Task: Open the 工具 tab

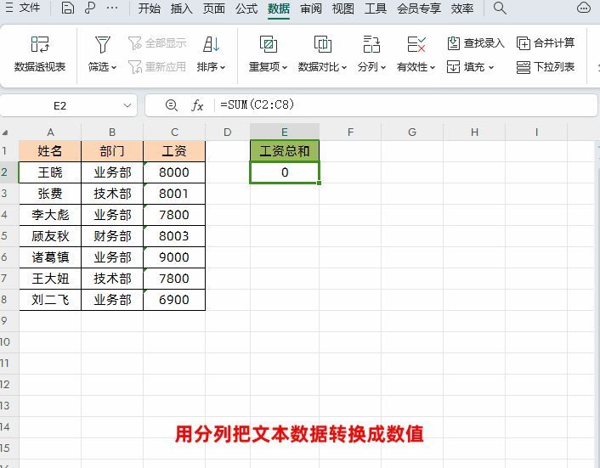Action: [x=376, y=8]
